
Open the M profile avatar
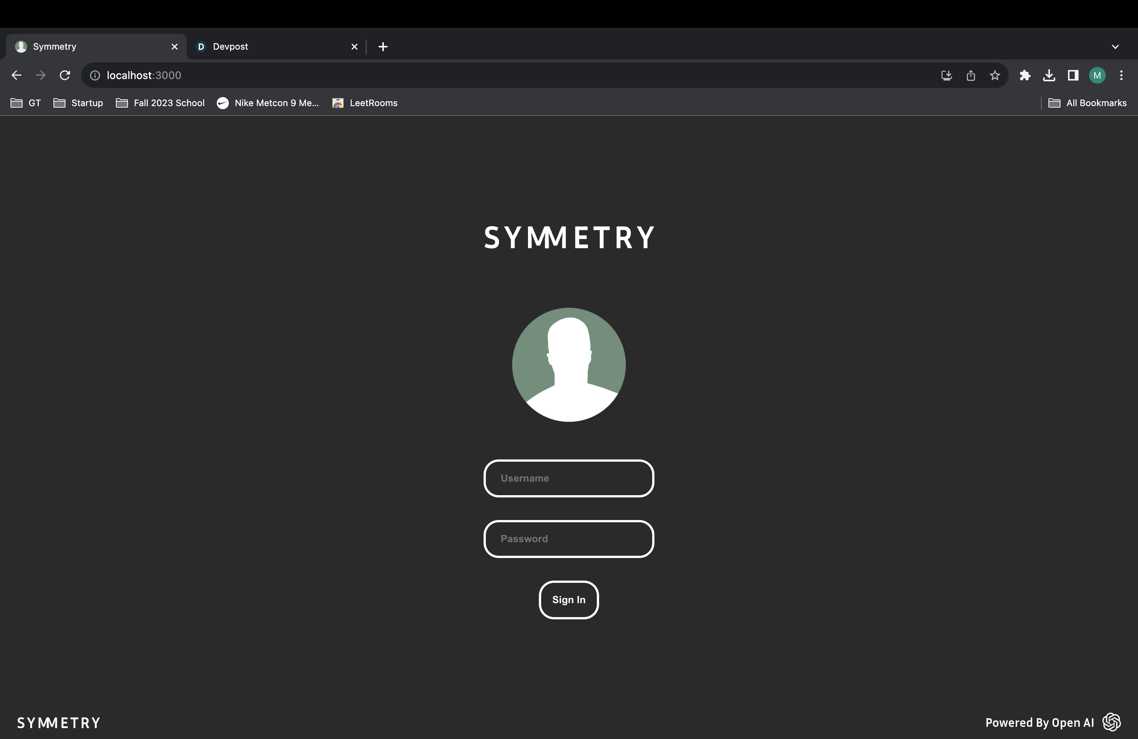1097,75
